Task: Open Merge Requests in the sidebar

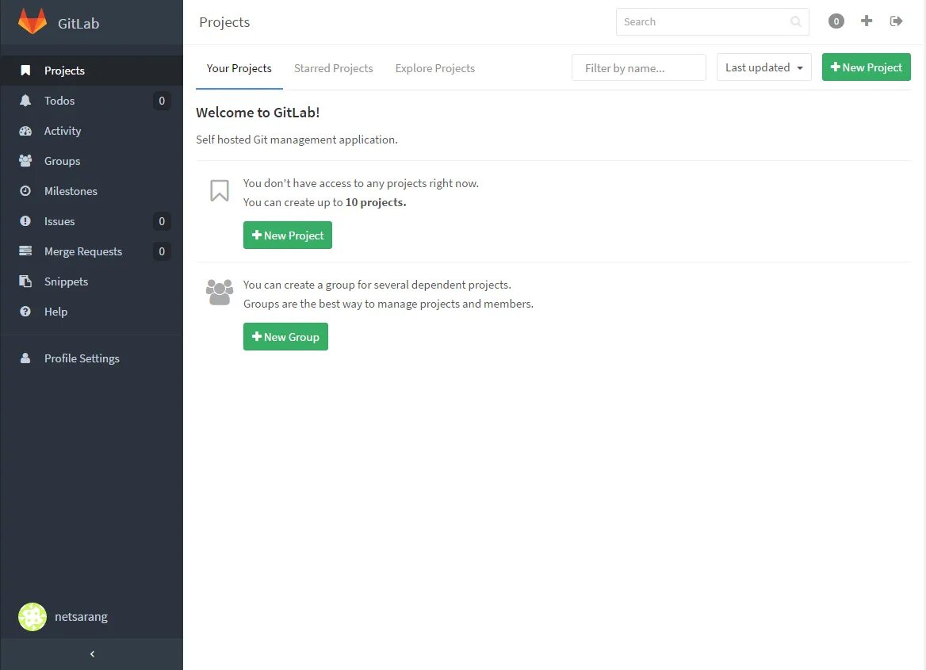Action: pyautogui.click(x=91, y=251)
